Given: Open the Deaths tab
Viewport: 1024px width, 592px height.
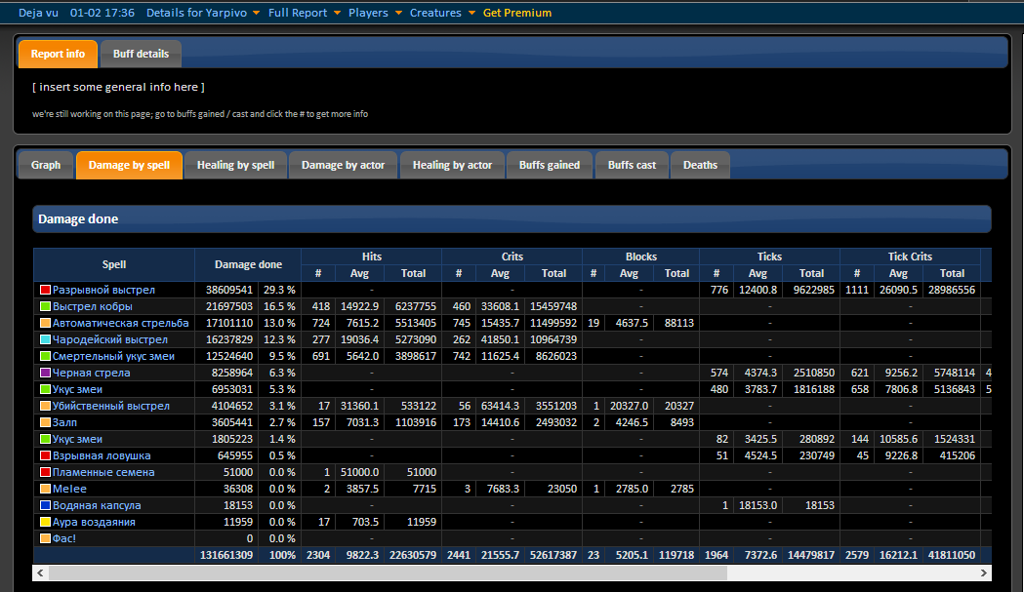Looking at the screenshot, I should [x=700, y=165].
